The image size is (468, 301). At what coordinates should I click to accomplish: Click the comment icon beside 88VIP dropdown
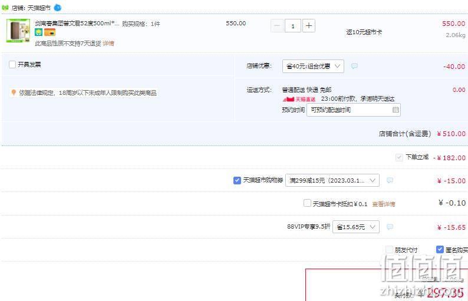pos(390,227)
